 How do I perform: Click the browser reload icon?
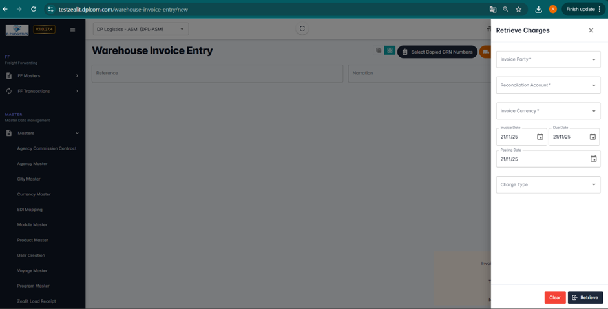[34, 9]
